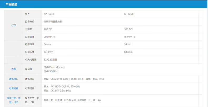Click the 889mm print length value
Screen dimensions: 208x107
coord(128,52)
